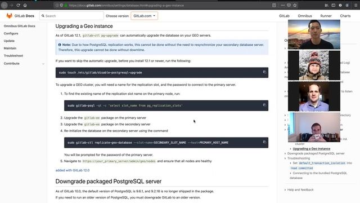Click the participant in blue shirt thumbnail

(x=314, y=96)
